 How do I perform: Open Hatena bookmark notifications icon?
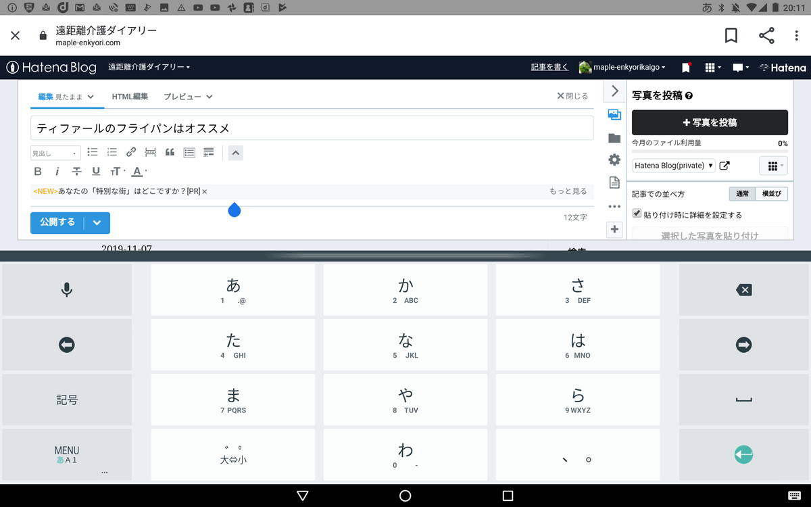coord(686,68)
